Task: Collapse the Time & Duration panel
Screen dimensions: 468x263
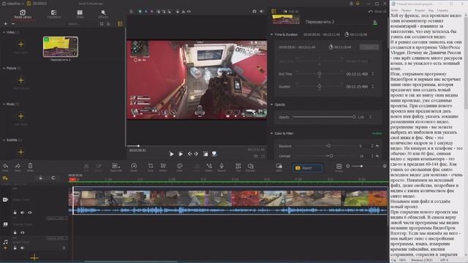Action: pyautogui.click(x=271, y=34)
